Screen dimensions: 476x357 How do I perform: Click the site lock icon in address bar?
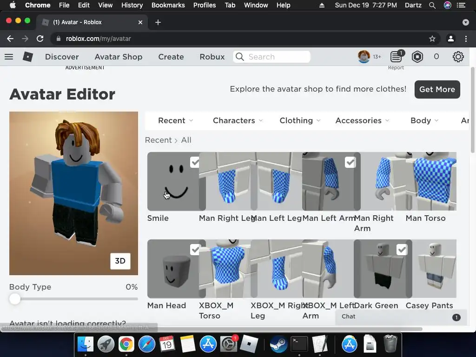point(59,39)
